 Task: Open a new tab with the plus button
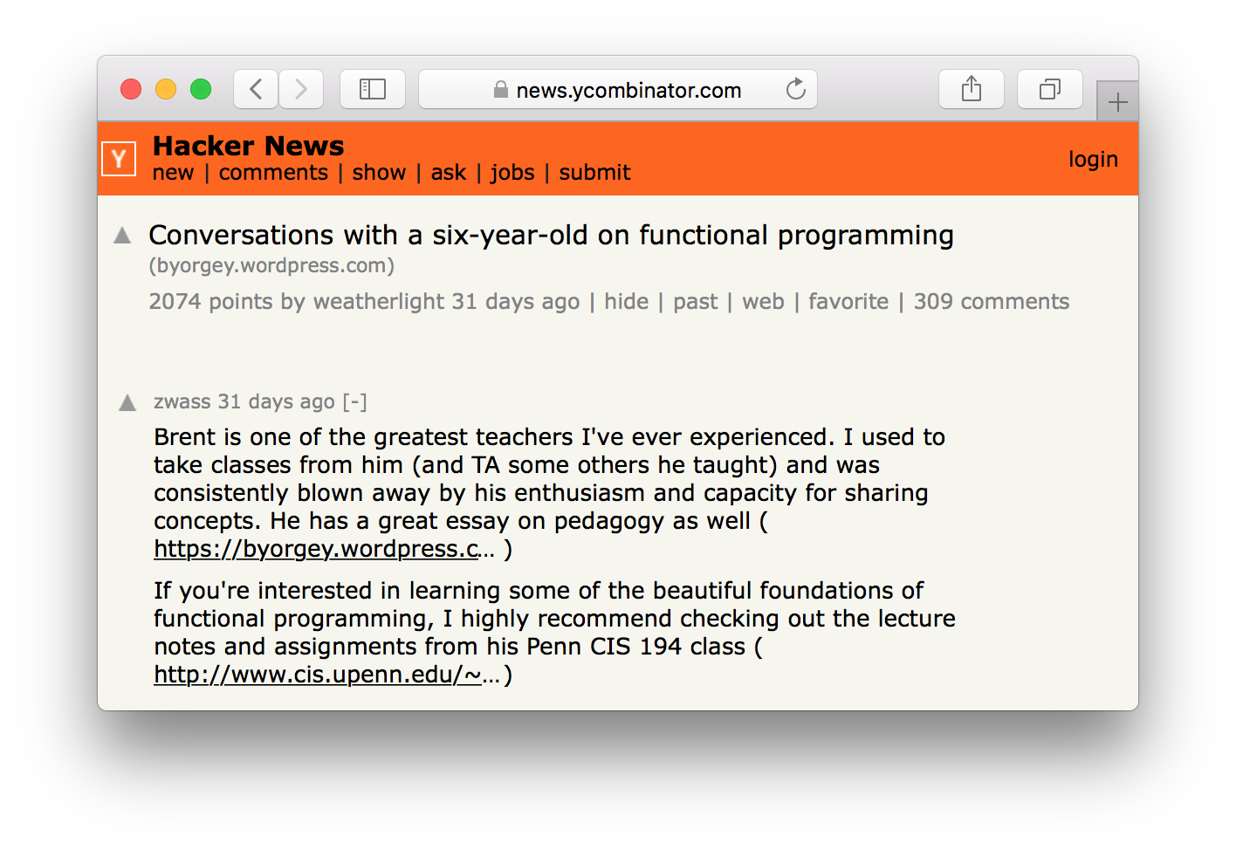[x=1117, y=103]
